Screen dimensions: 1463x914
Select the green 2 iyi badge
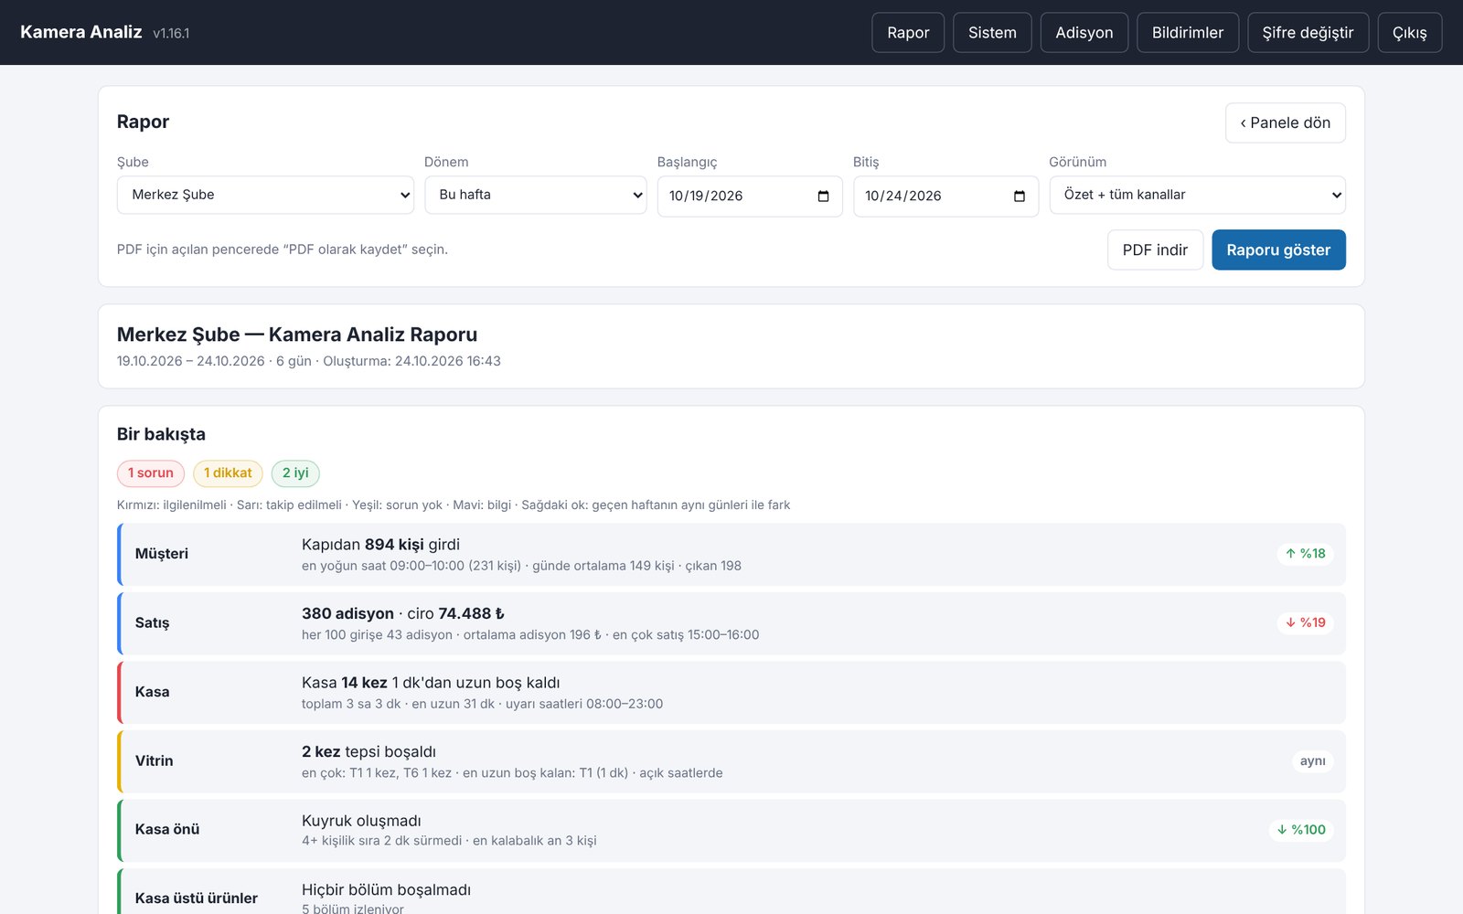(295, 473)
